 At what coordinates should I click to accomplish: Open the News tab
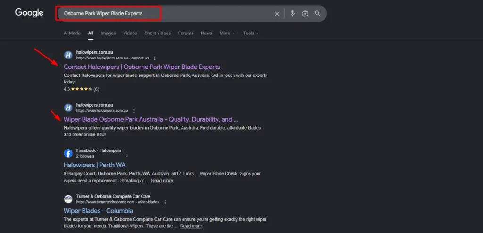(x=206, y=33)
